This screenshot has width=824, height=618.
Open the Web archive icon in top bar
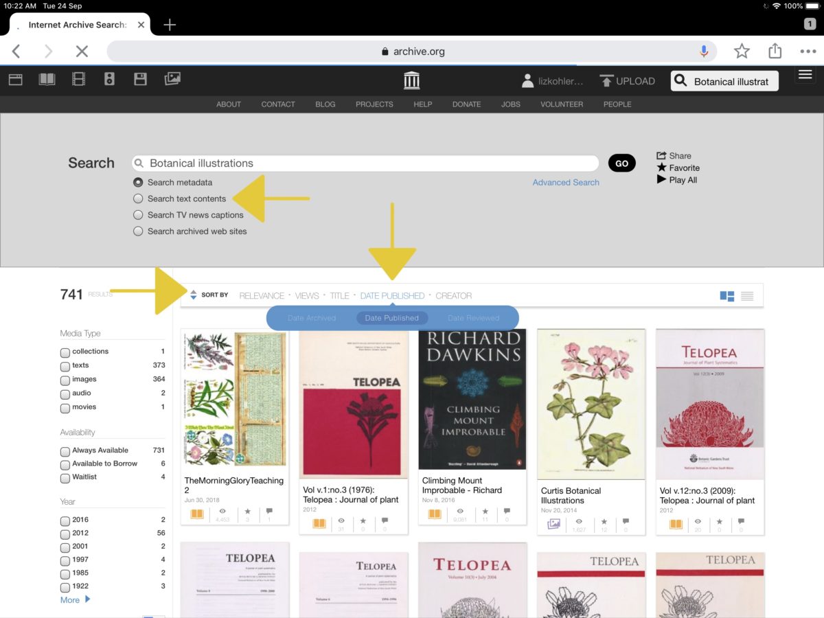15,80
